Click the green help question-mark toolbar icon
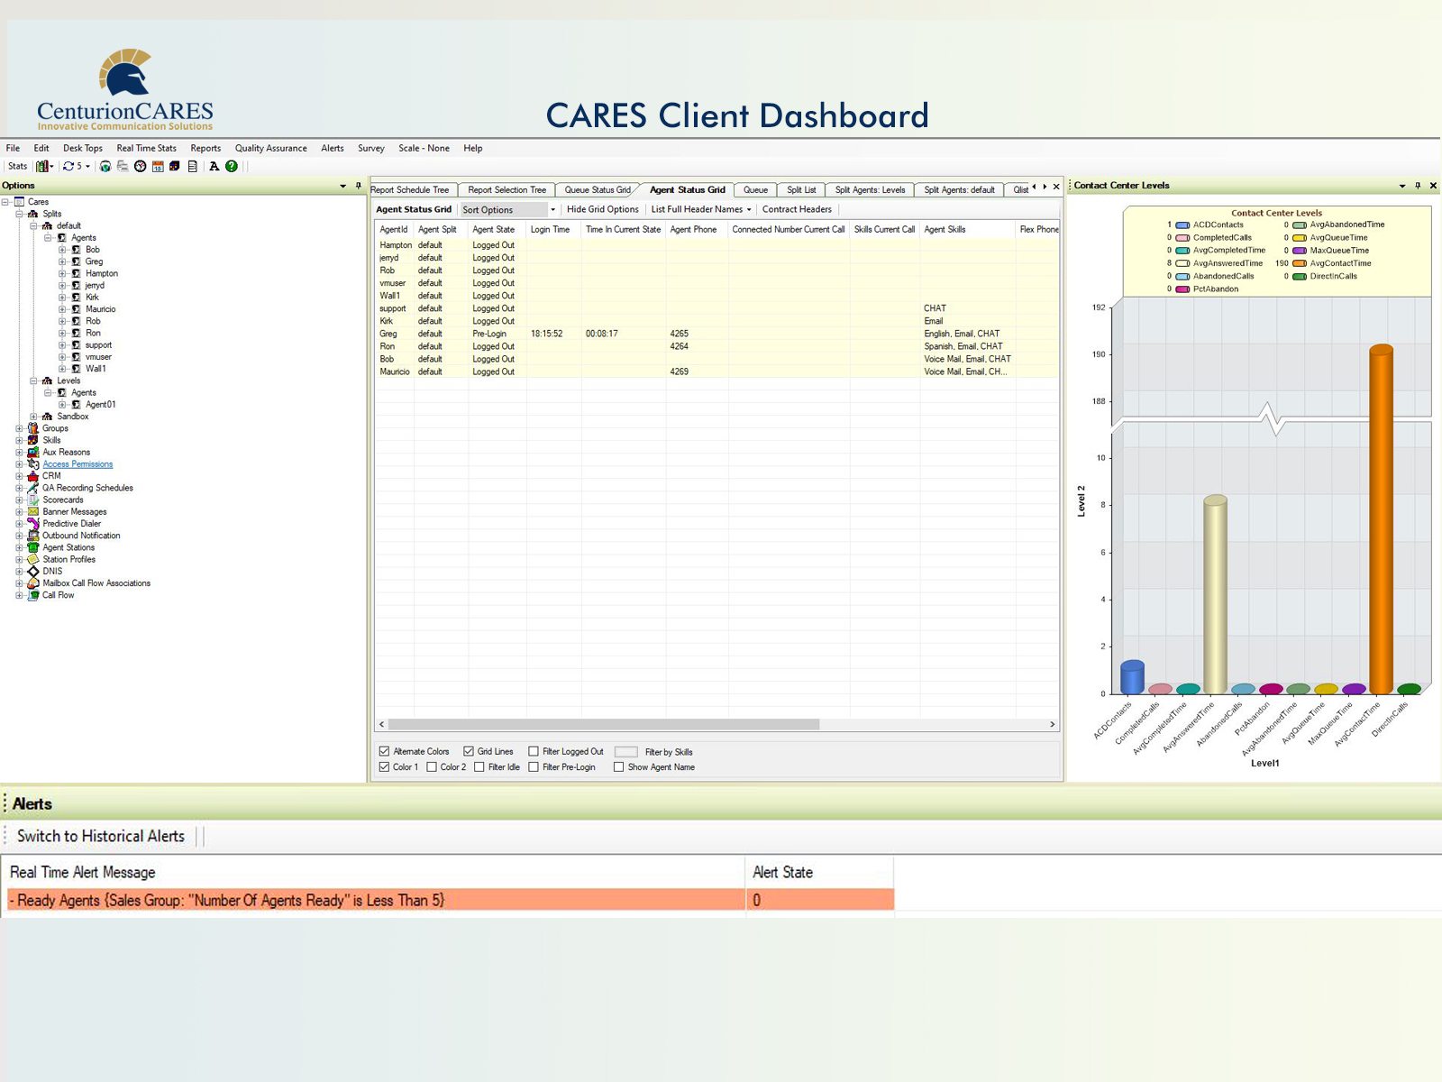This screenshot has width=1442, height=1082. click(232, 166)
